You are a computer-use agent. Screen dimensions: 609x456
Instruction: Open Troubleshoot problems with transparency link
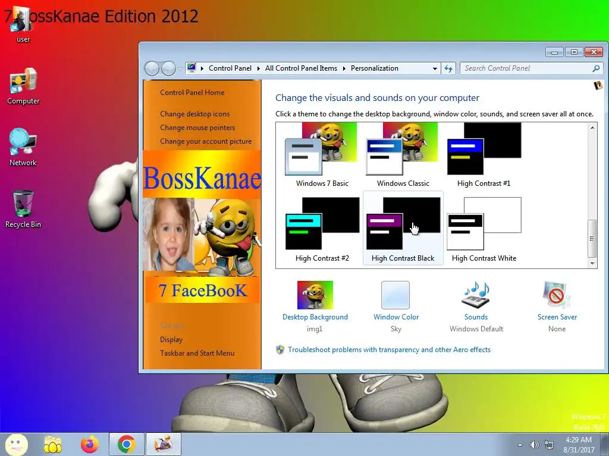point(389,350)
